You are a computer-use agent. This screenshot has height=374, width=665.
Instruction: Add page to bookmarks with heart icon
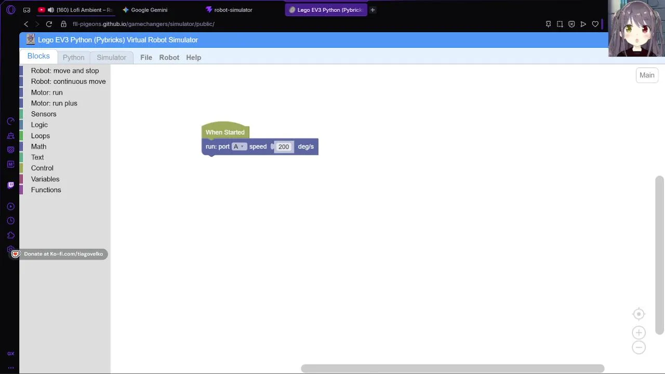tap(595, 24)
